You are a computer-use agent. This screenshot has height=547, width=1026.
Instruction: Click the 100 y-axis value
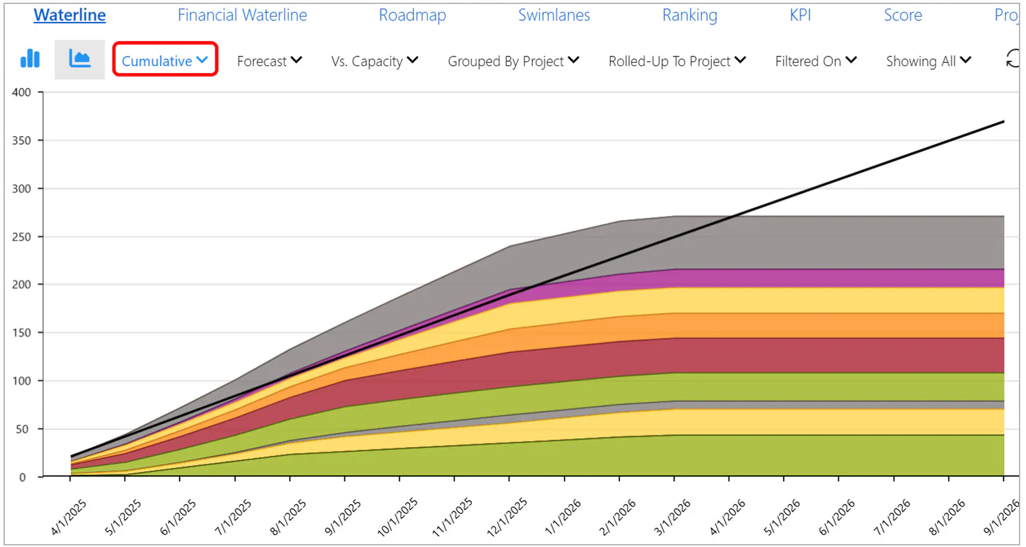(21, 381)
